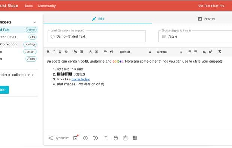Open the text background color picker
The height and width of the screenshot is (148, 232).
coord(96,52)
